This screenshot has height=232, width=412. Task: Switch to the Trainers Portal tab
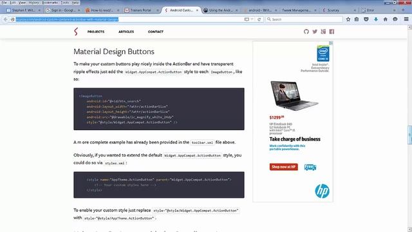click(140, 10)
